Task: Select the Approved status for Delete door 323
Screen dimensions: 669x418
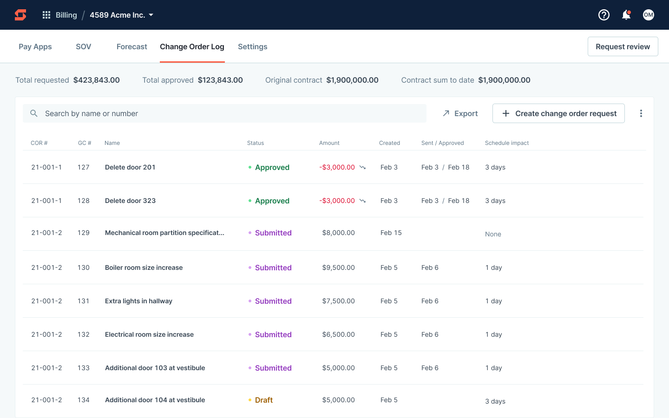Action: (272, 201)
